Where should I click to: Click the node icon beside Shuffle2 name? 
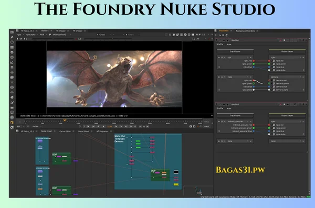pyautogui.click(x=227, y=104)
